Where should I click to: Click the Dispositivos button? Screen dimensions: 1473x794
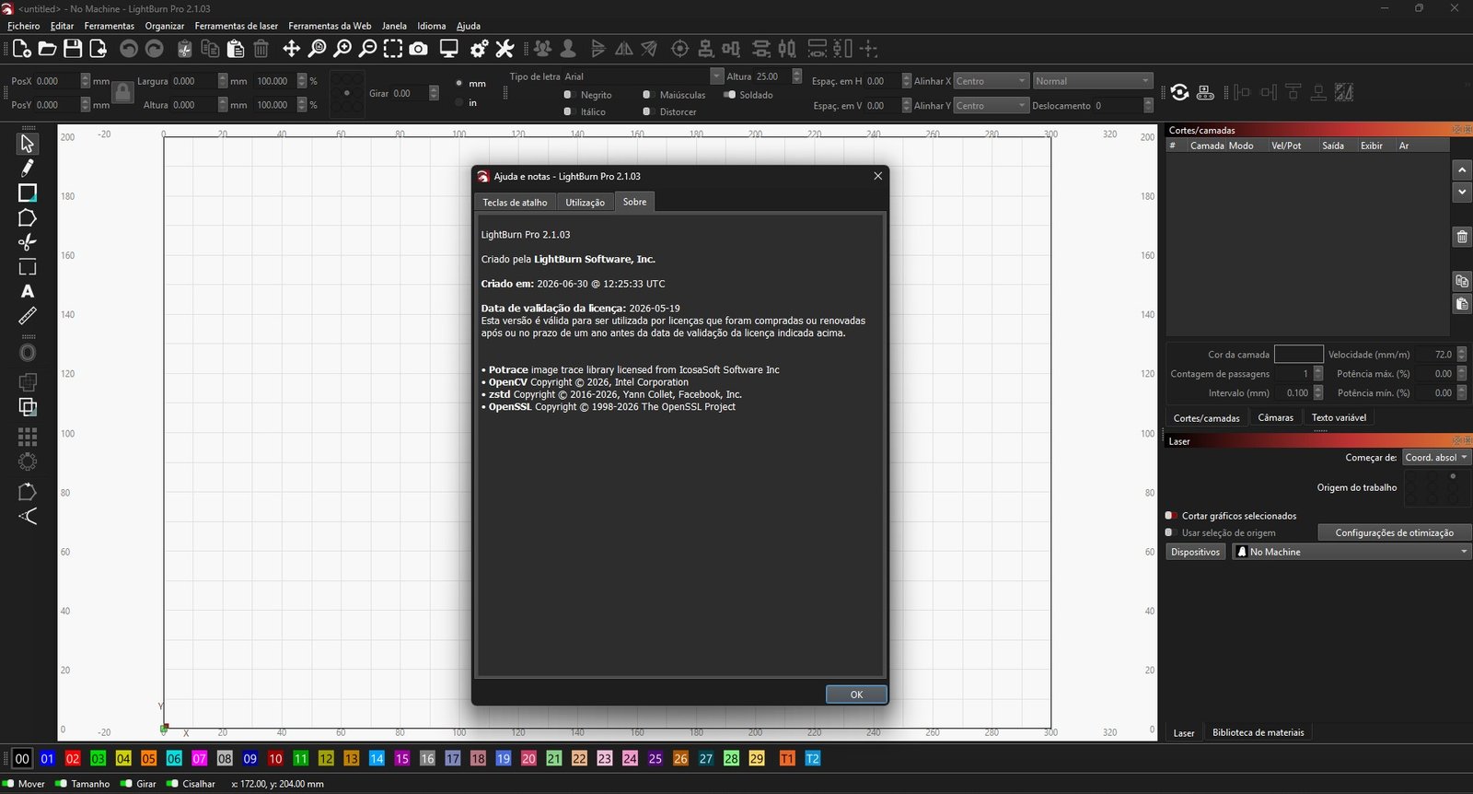point(1196,552)
